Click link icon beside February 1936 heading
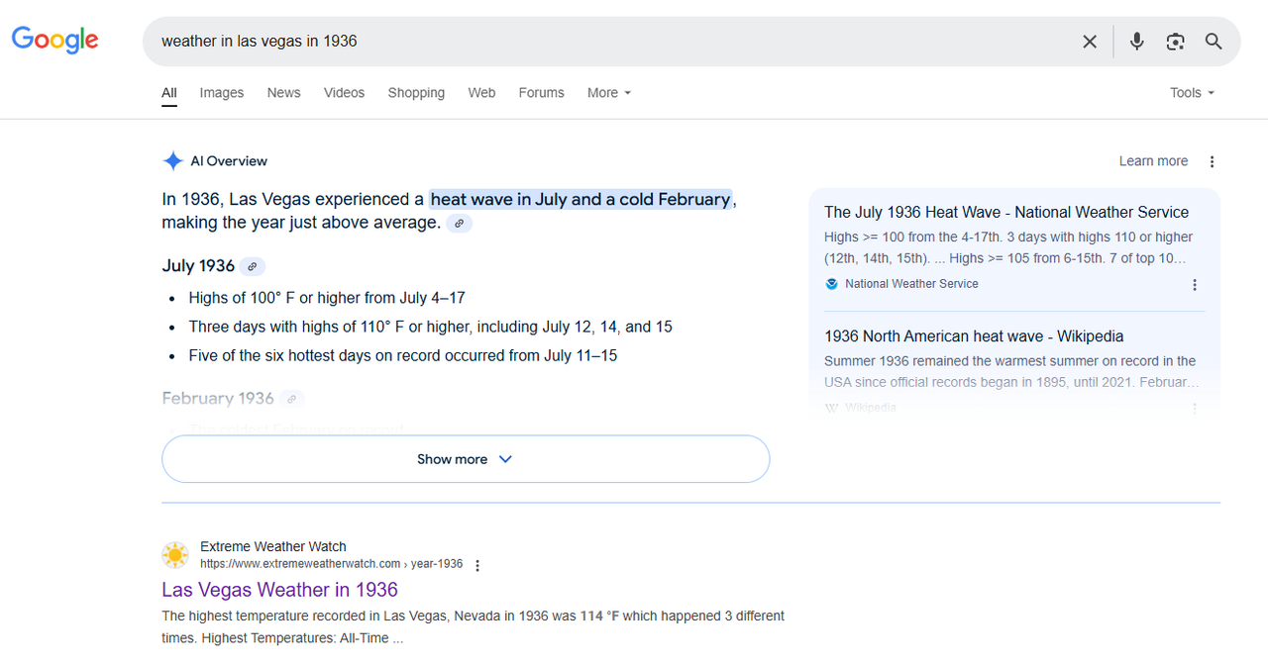Screen dimensions: 1268x664 point(291,399)
